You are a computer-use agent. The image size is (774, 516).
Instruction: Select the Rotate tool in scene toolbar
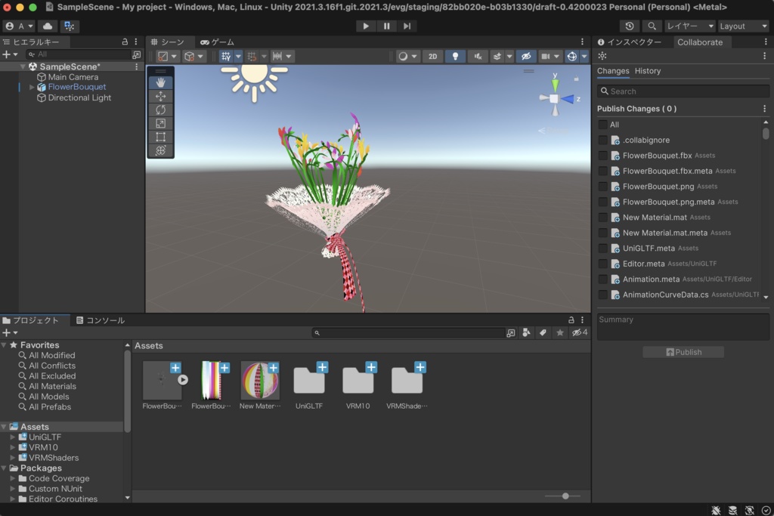coord(160,110)
